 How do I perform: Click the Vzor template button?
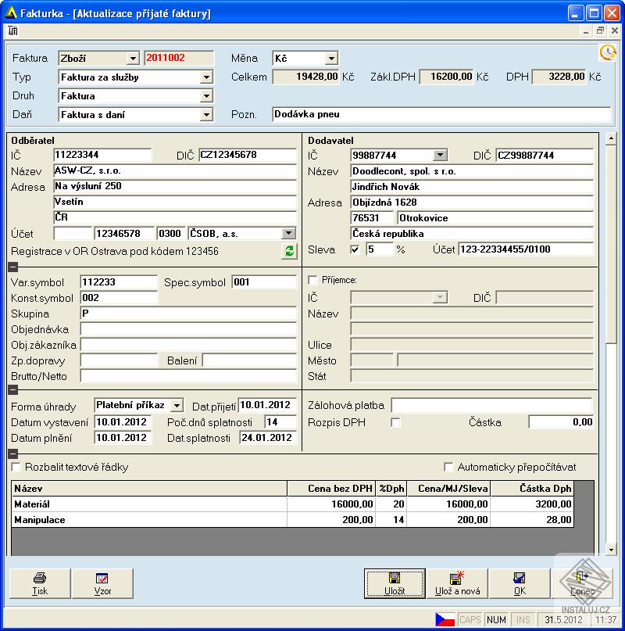(102, 583)
